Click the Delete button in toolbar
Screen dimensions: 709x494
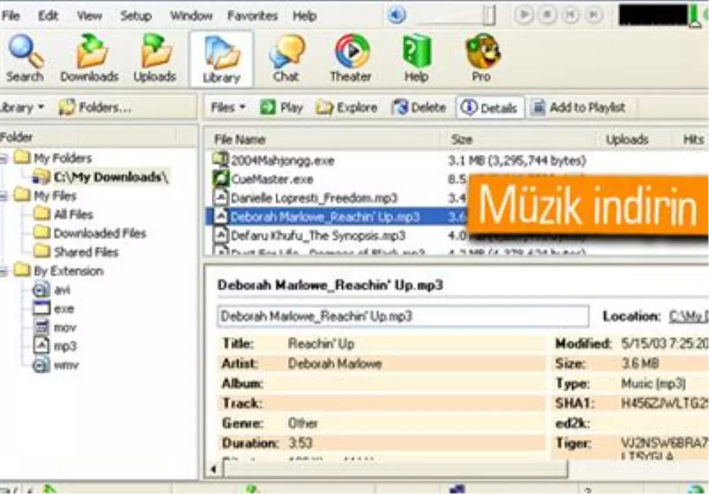point(419,108)
